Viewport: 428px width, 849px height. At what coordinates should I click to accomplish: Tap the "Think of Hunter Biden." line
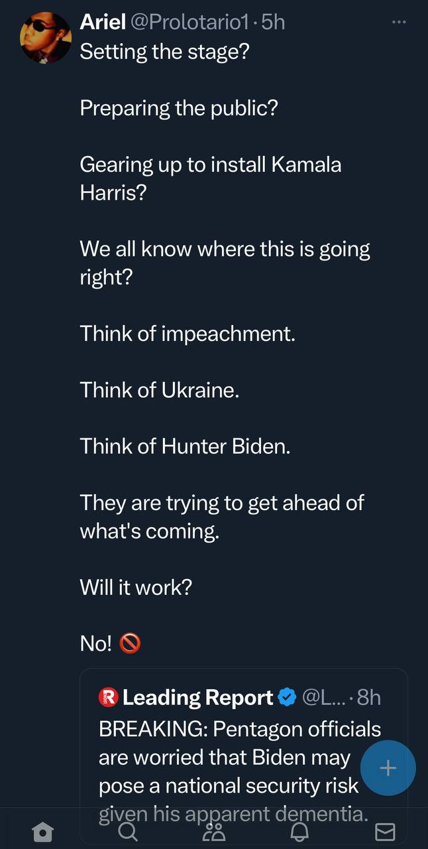[186, 446]
